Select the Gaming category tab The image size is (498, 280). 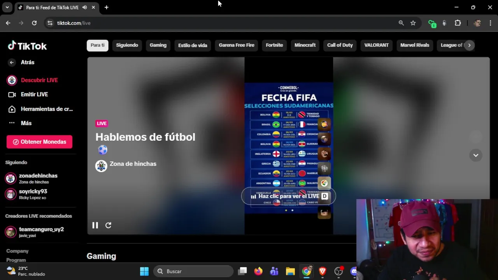point(158,45)
